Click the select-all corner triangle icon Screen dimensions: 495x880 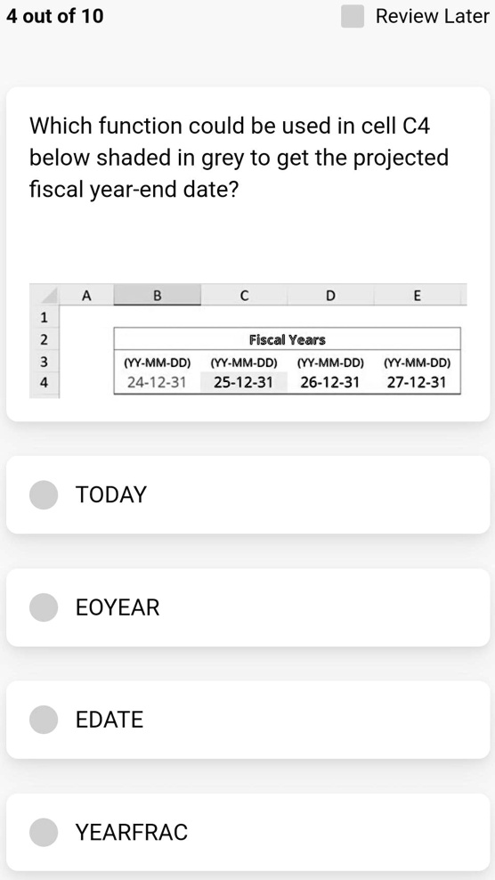point(44,295)
